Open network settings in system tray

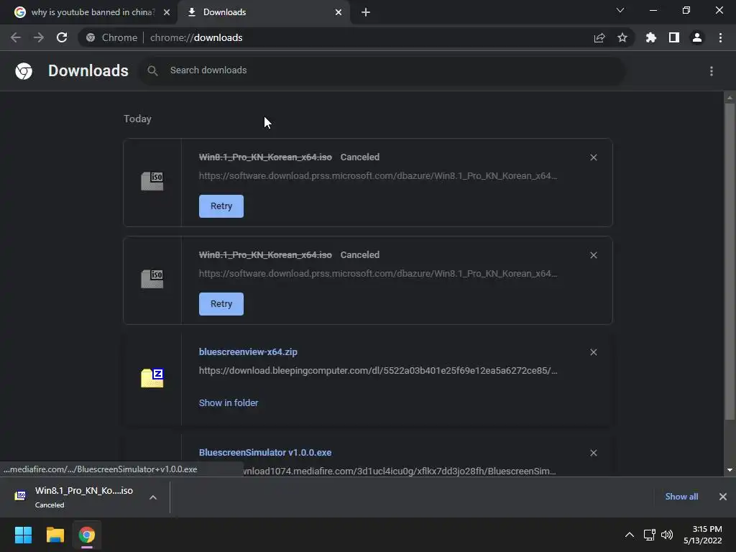(x=650, y=535)
